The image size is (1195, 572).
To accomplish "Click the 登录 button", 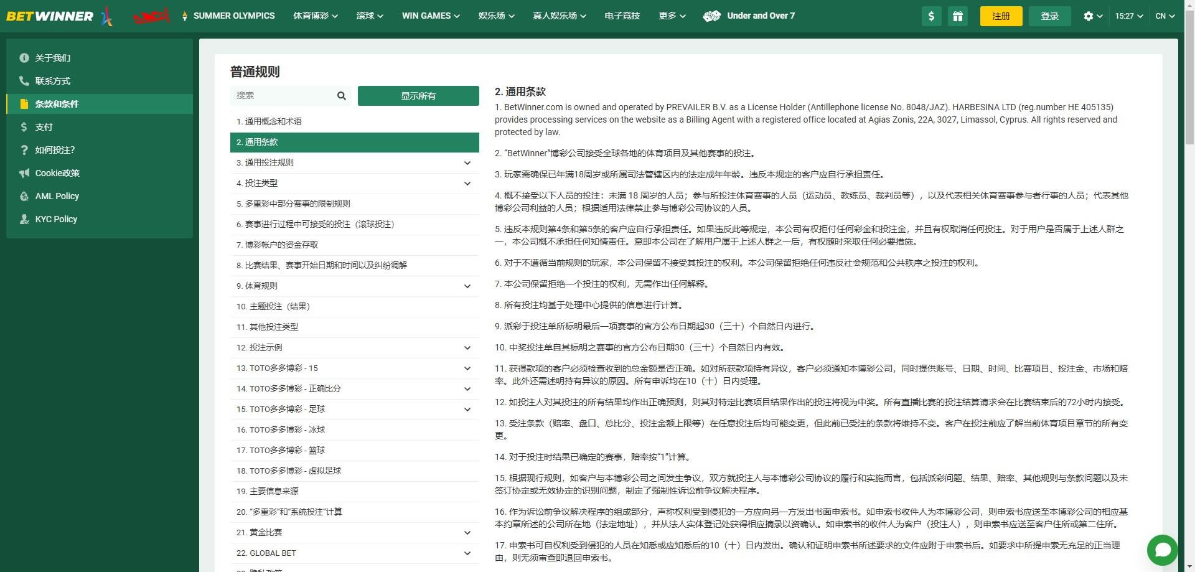I will click(1050, 16).
